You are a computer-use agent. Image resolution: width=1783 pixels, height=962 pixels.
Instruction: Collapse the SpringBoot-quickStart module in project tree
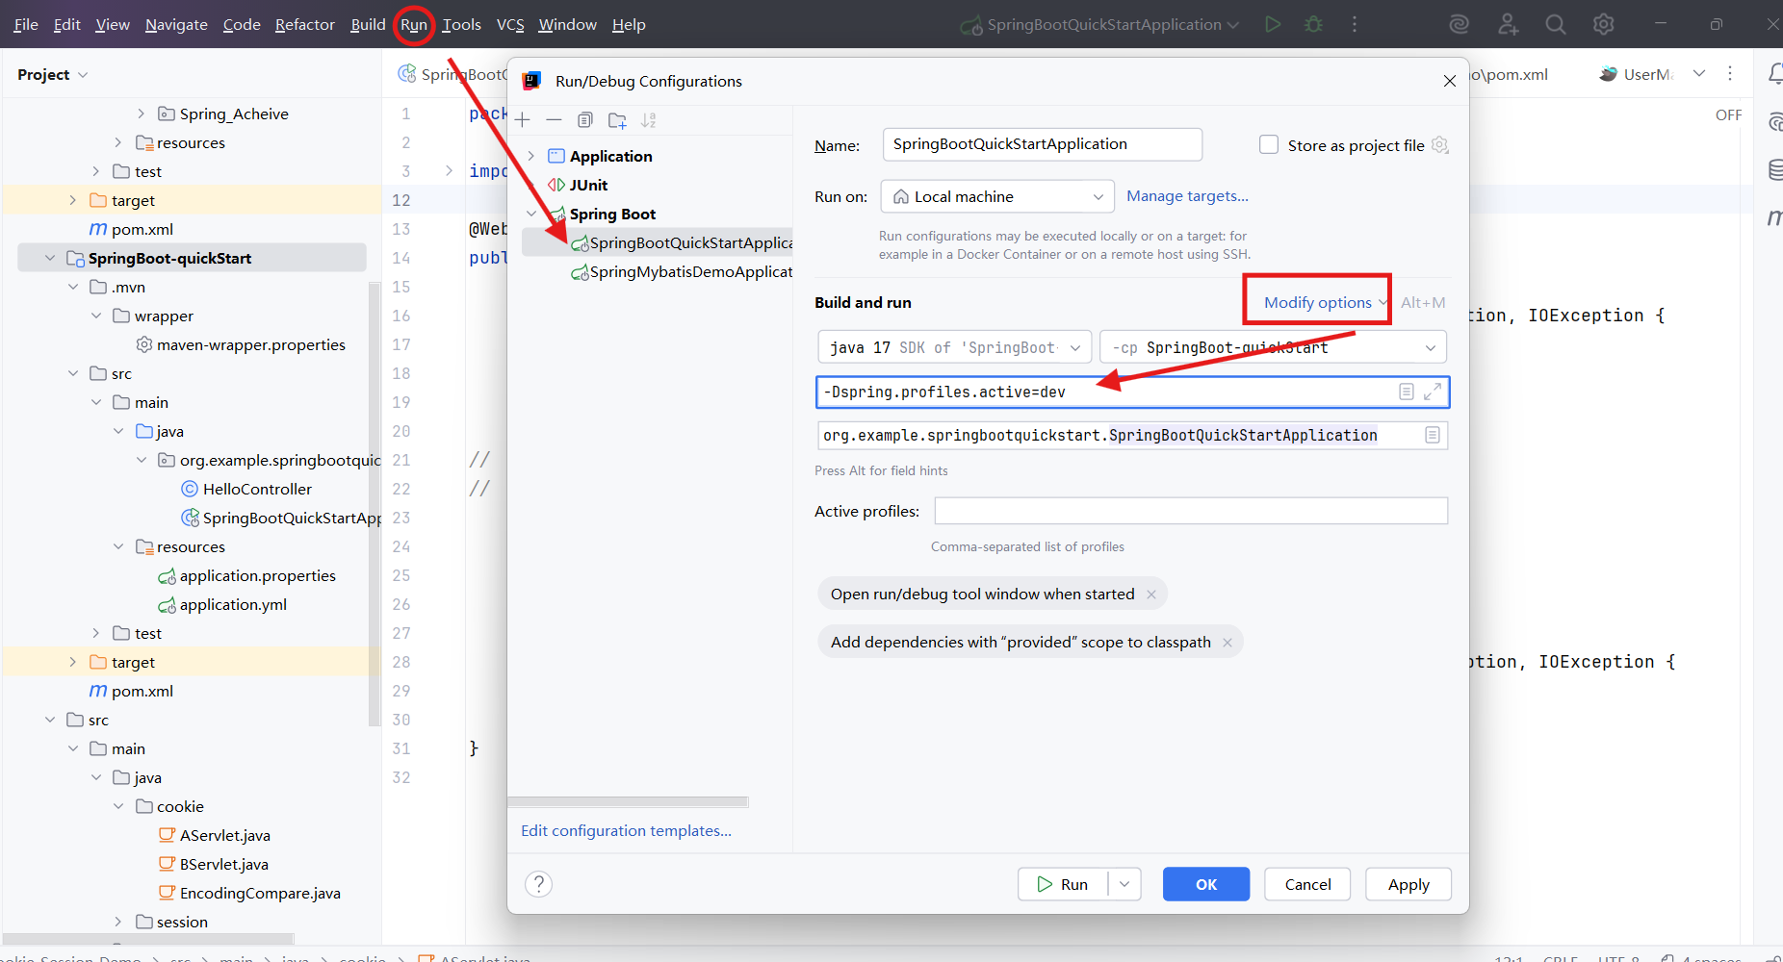[50, 258]
